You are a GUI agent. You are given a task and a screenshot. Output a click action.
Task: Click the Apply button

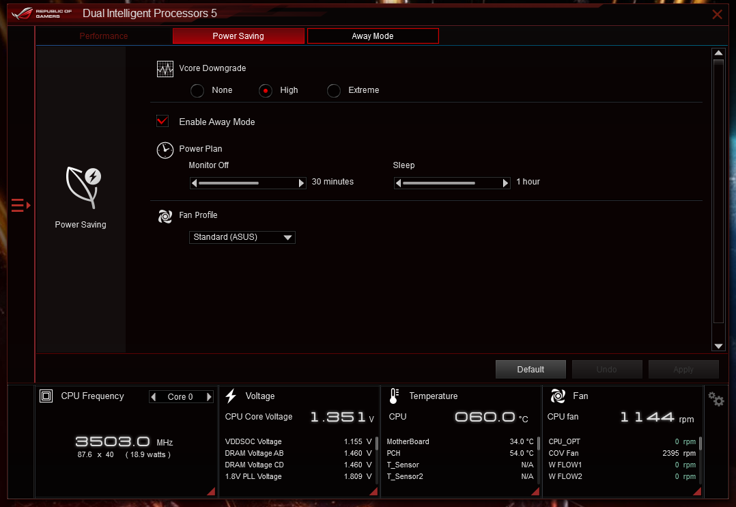tap(683, 370)
